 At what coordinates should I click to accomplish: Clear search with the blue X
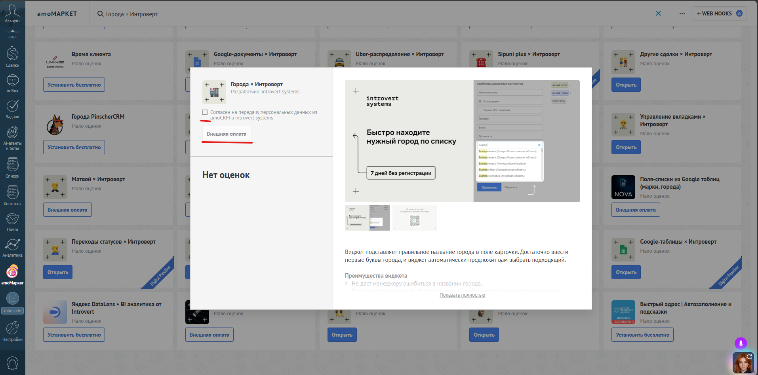(x=658, y=13)
